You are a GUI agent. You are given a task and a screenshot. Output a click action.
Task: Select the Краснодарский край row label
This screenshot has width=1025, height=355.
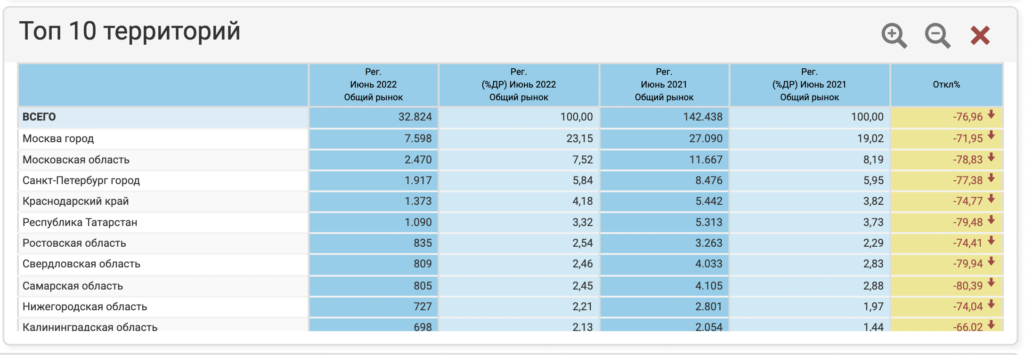(x=75, y=201)
